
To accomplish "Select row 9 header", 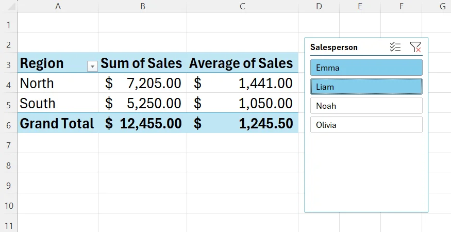I will (x=9, y=183).
